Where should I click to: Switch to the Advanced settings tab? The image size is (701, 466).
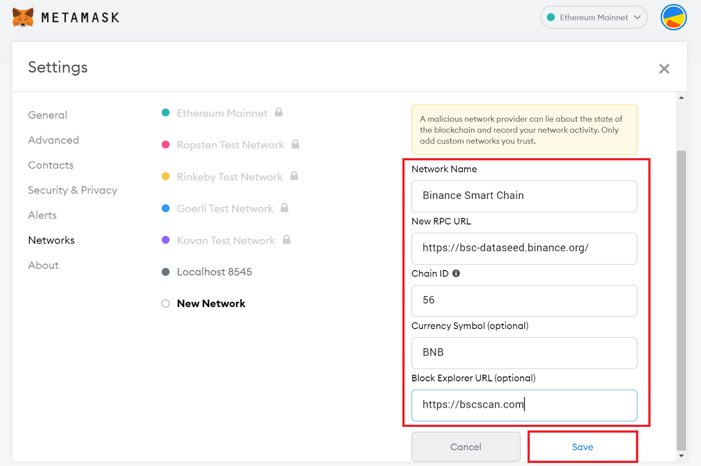[x=54, y=140]
